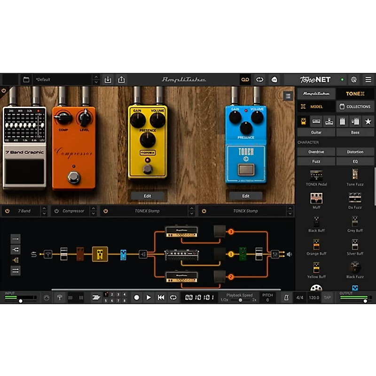Filter character by Distortion

point(355,152)
